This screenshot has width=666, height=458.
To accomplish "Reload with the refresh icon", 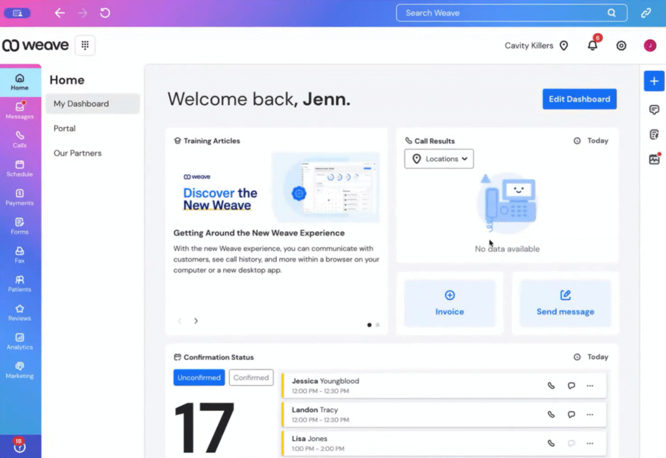I will click(105, 13).
